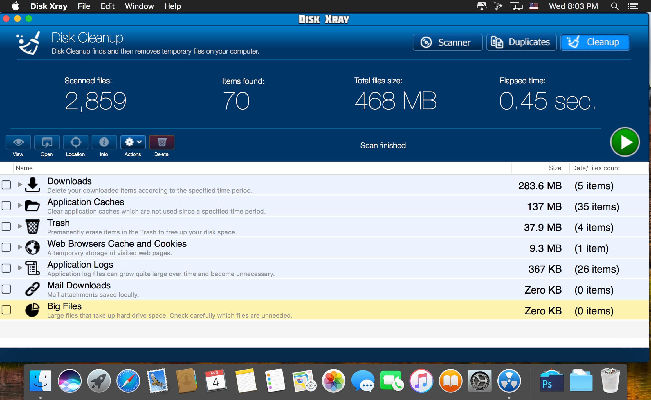
Task: Click the Info toolbar icon
Action: pos(104,142)
